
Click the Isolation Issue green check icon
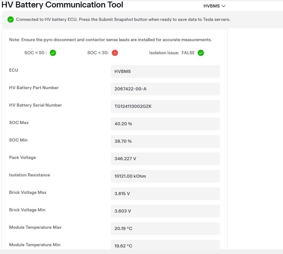pos(201,53)
